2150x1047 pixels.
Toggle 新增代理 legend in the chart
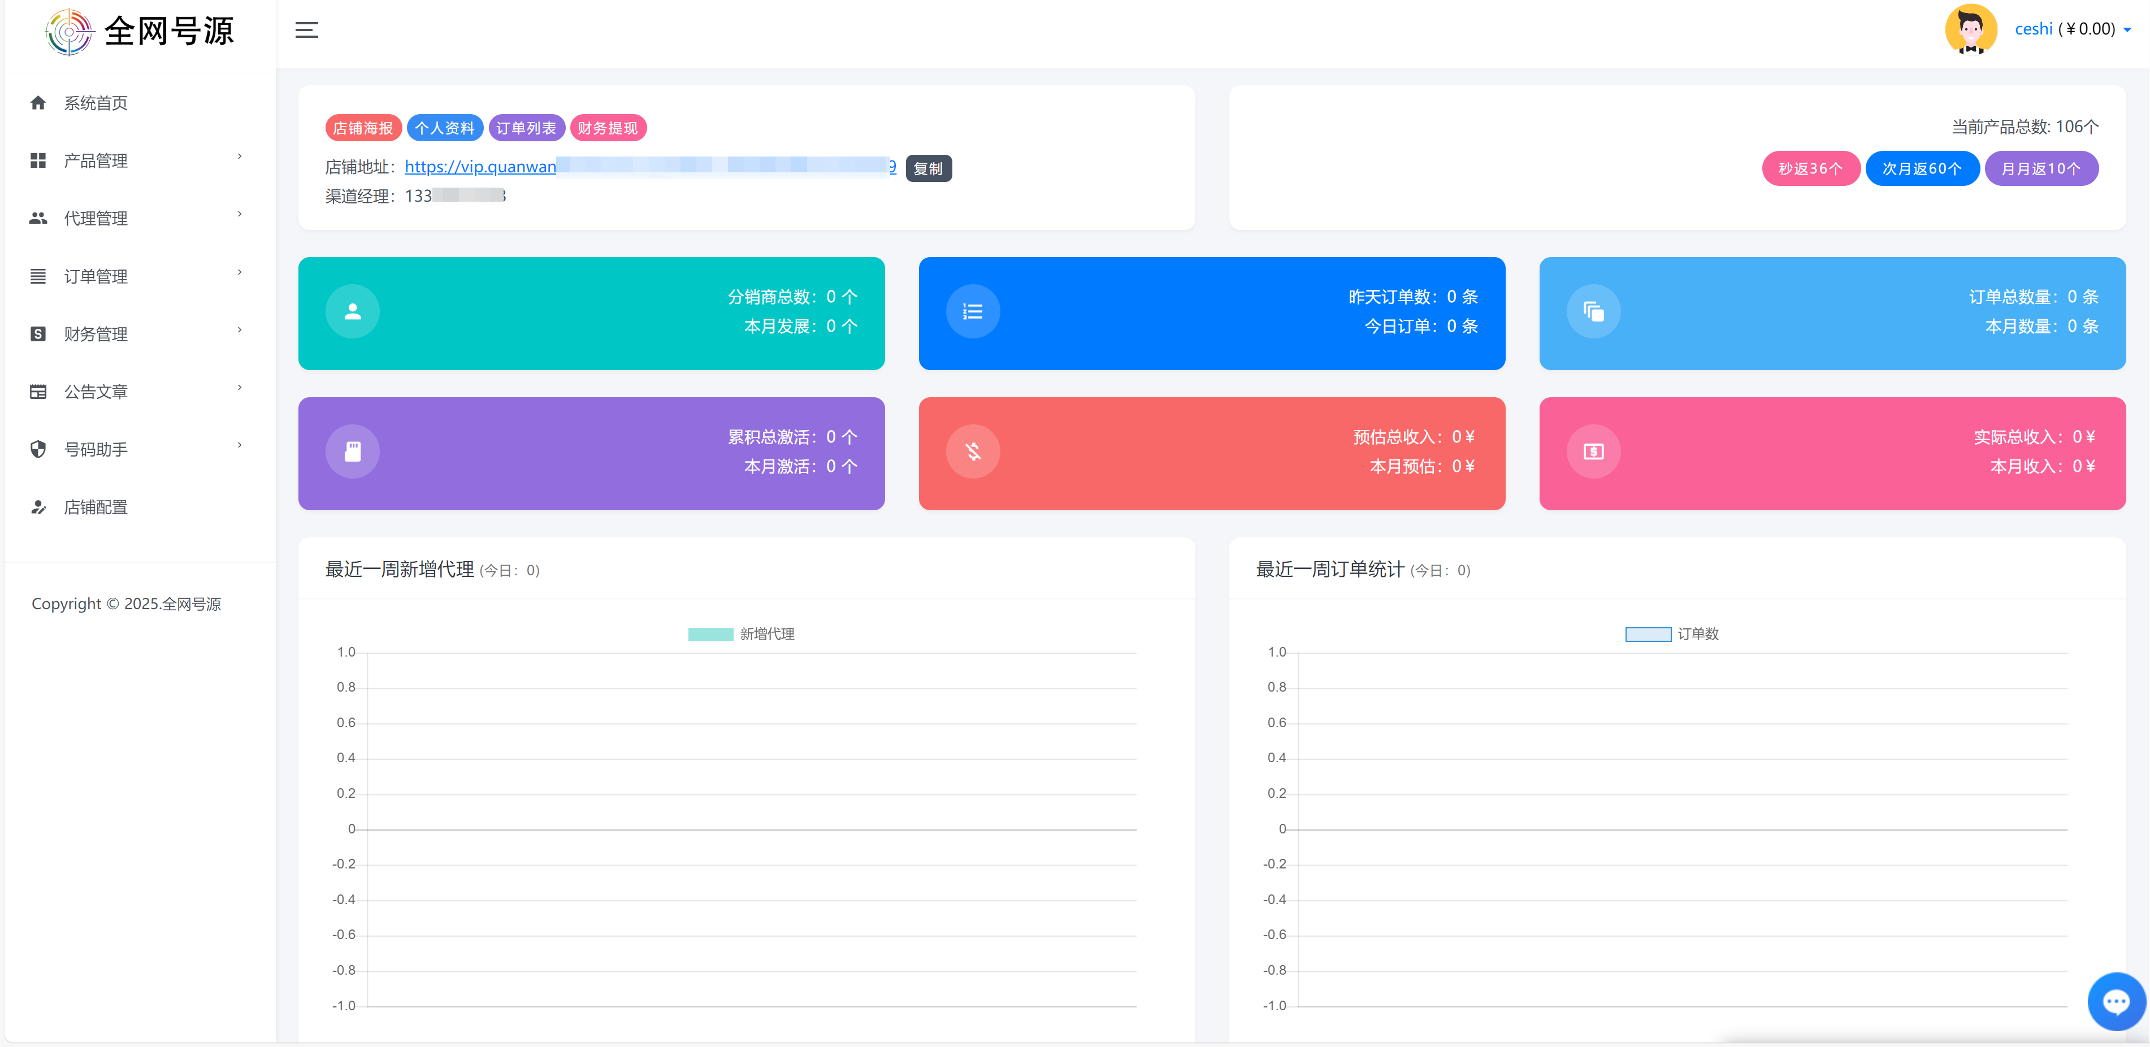(x=740, y=634)
